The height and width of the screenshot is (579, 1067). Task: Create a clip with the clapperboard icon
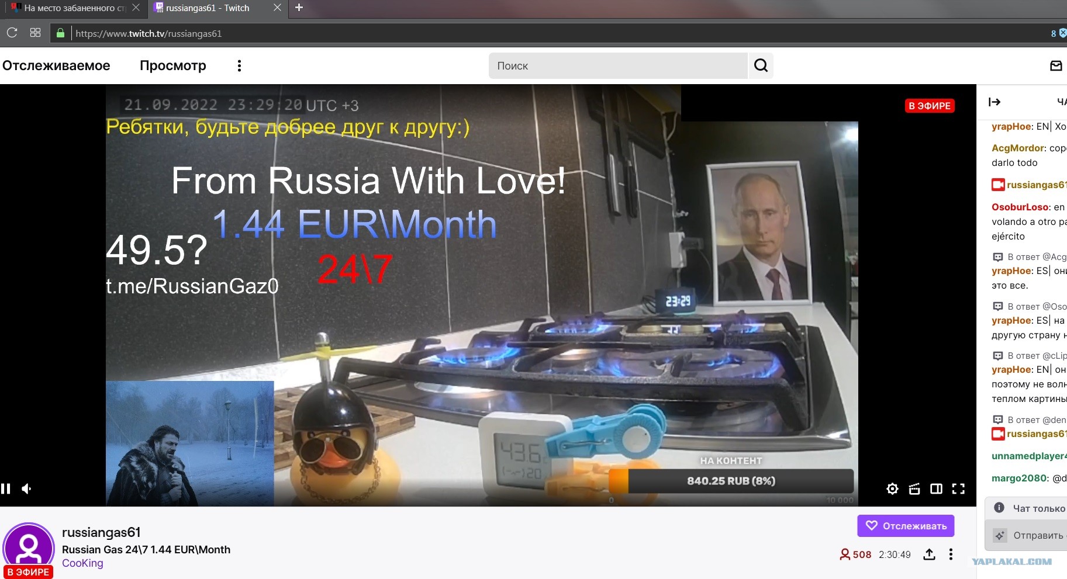[914, 488]
